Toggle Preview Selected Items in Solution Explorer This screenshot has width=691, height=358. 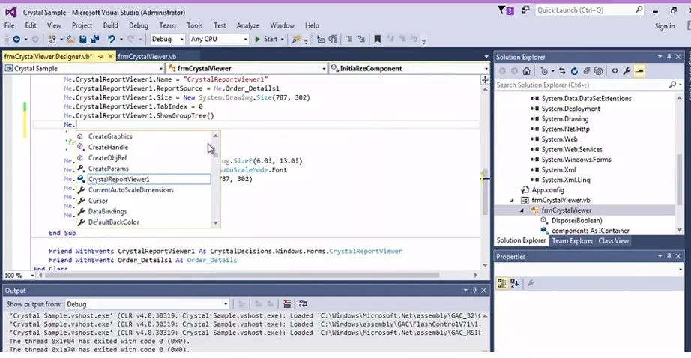639,71
